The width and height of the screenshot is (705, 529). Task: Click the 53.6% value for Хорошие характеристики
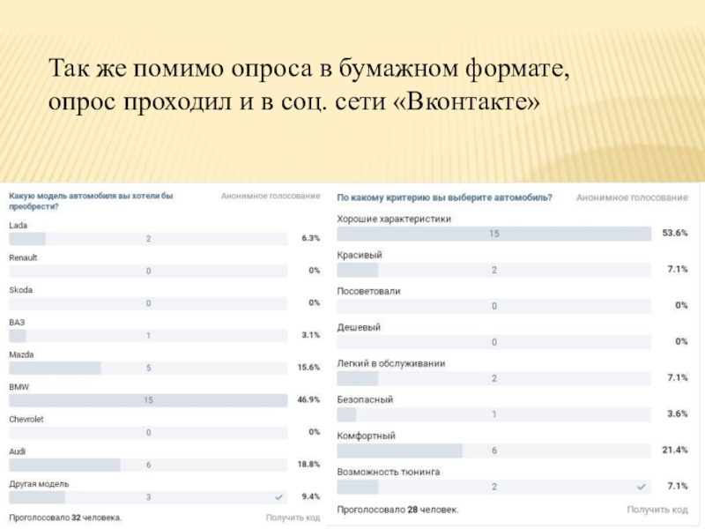click(x=675, y=233)
